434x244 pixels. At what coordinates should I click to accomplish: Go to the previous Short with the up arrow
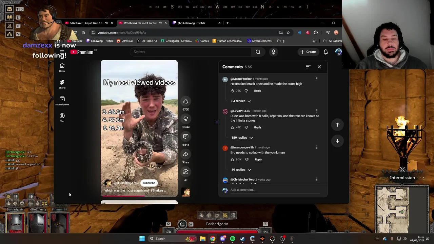click(337, 125)
